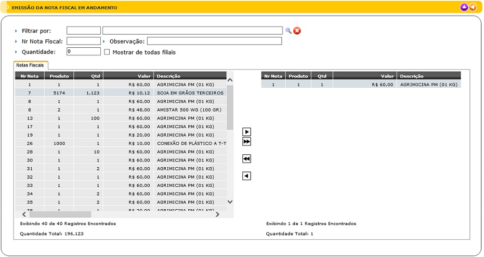Focus the Observação text field

click(214, 41)
